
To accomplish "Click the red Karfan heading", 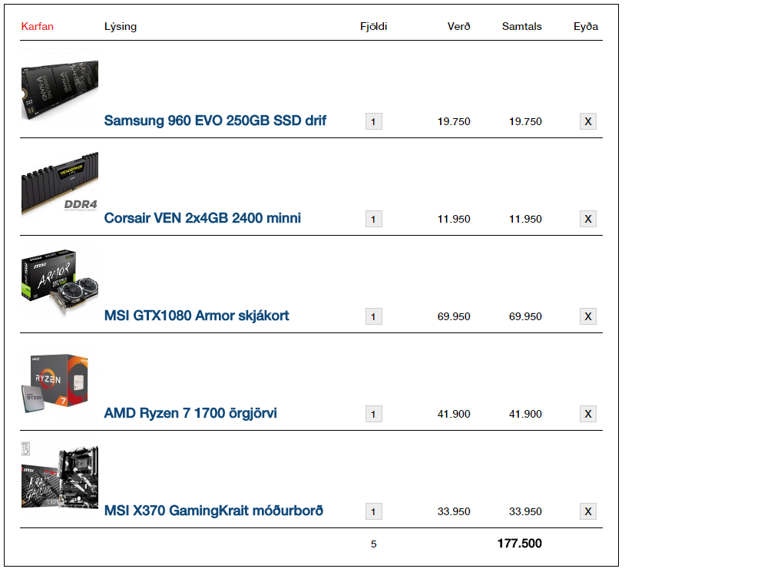I will click(x=38, y=27).
